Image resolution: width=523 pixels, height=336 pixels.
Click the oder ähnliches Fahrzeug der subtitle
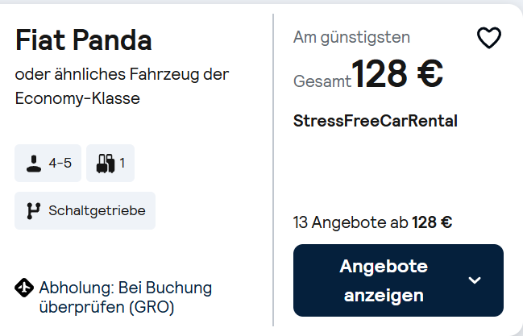tap(122, 74)
